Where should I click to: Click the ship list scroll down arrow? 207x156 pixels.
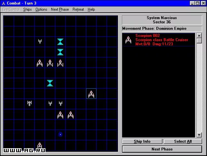[x=199, y=135]
